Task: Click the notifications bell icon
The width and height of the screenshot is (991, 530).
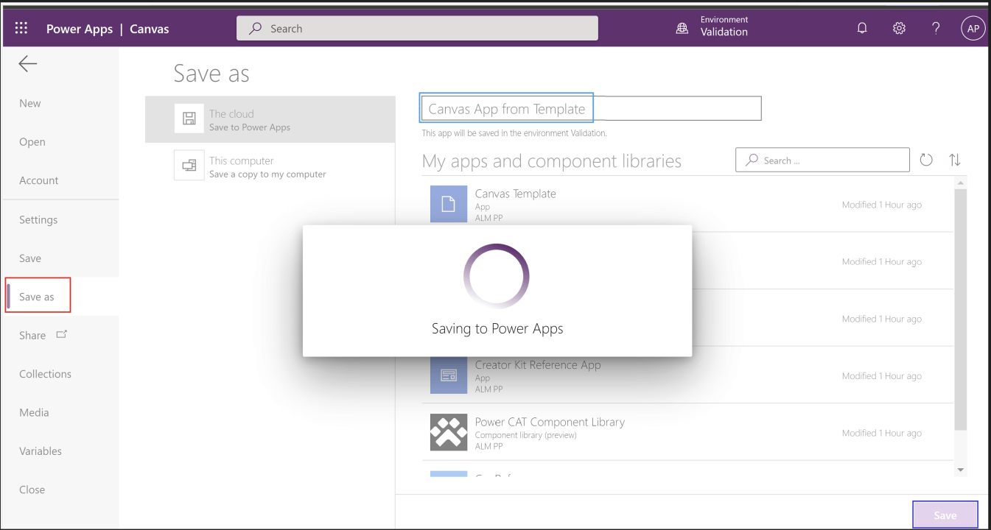Action: pos(861,27)
